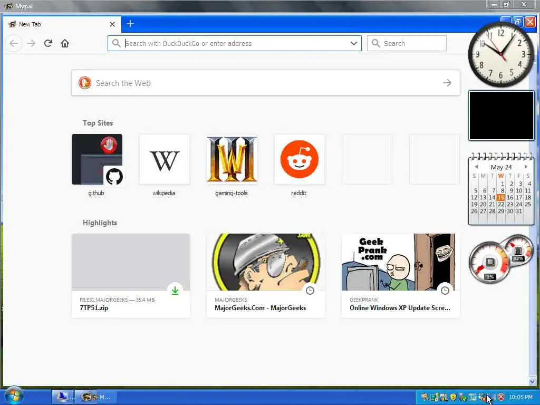Click the yellow security shield tray icon
Screen dimensions: 540x405
(x=453, y=397)
